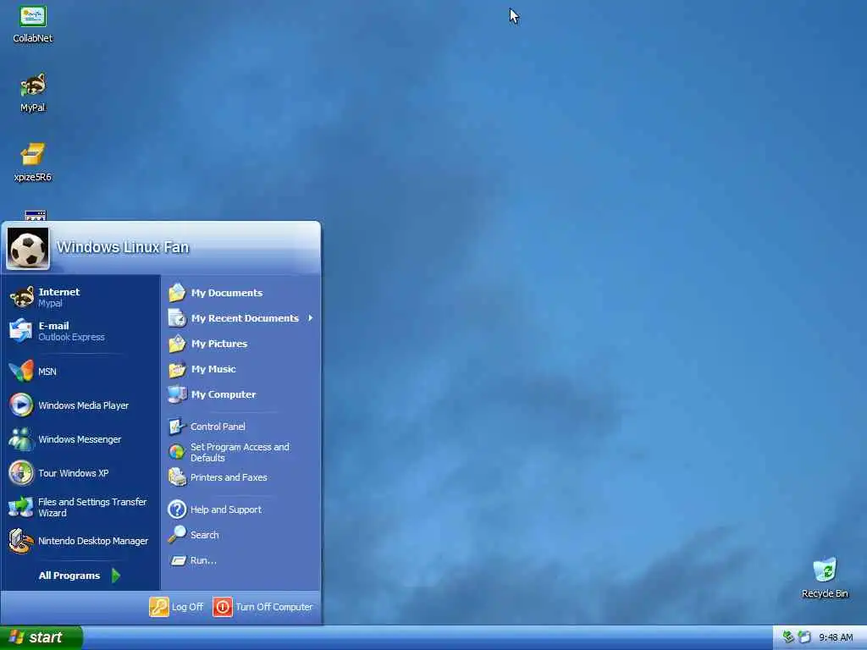Click the Search magnifier icon

click(x=177, y=535)
